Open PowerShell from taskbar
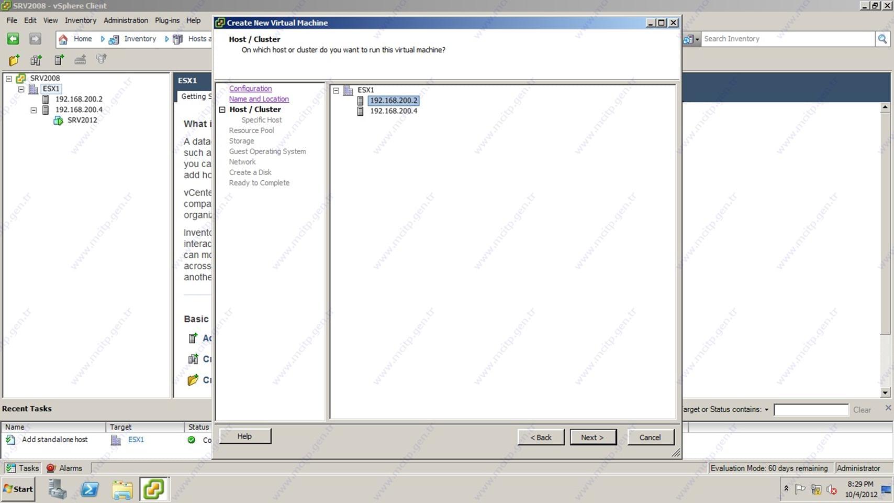 coord(90,489)
